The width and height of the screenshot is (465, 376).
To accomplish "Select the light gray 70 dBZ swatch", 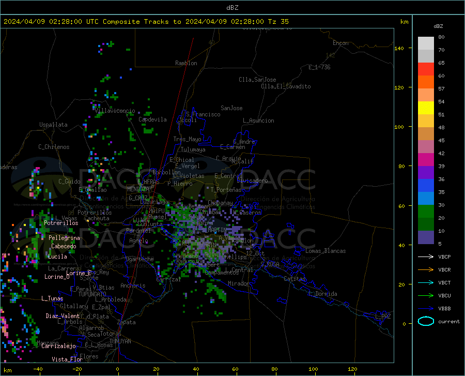I will pyautogui.click(x=426, y=43).
